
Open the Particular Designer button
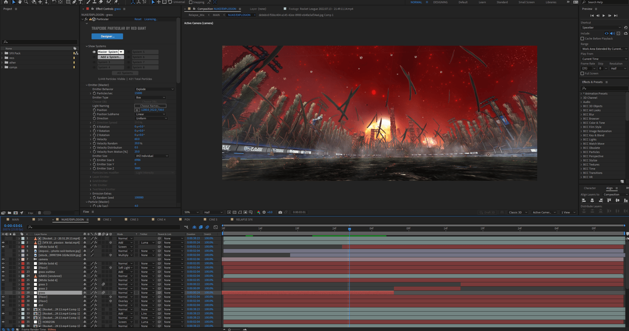[x=107, y=36]
